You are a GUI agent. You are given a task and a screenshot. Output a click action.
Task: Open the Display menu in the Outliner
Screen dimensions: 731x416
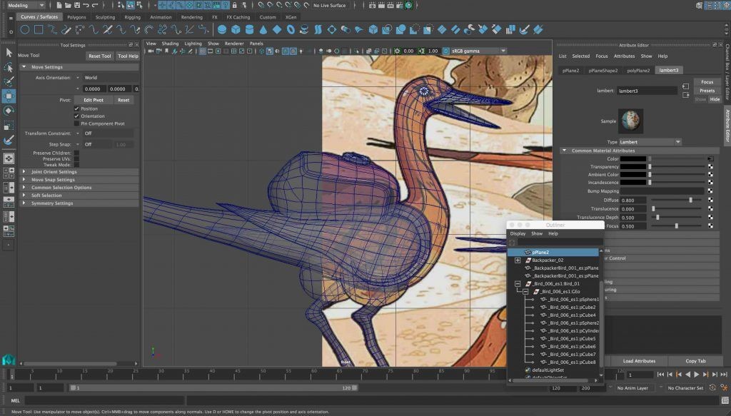pyautogui.click(x=517, y=233)
